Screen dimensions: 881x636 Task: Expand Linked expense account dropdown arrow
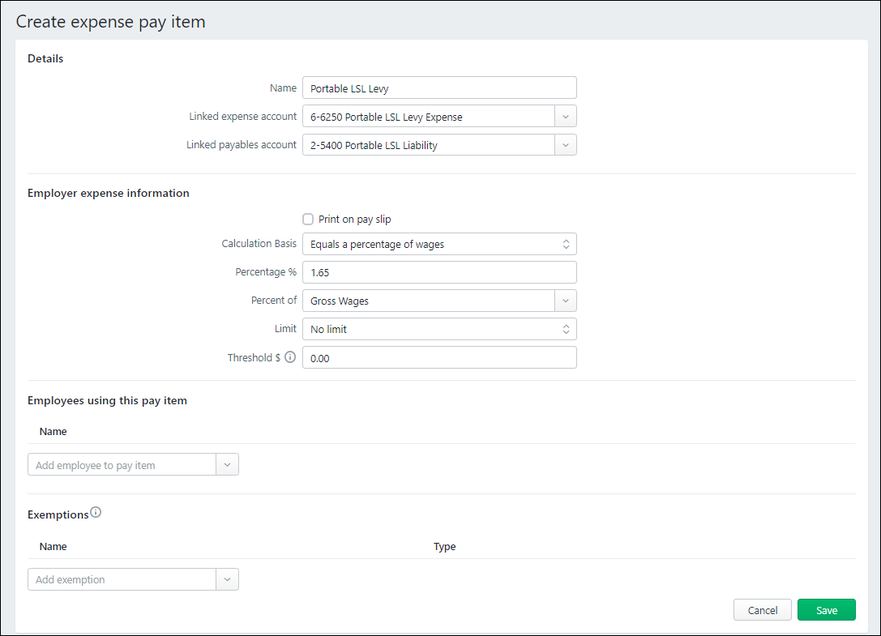566,117
